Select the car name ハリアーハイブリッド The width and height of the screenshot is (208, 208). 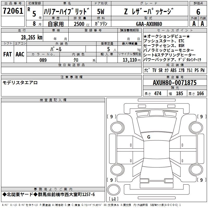[67, 11]
